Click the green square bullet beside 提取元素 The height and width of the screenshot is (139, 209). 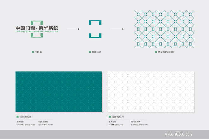click(90, 52)
